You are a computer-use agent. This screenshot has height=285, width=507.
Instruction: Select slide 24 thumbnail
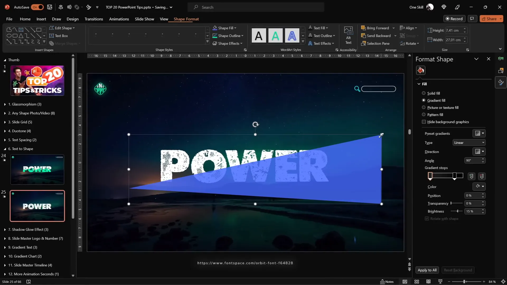pos(37,169)
